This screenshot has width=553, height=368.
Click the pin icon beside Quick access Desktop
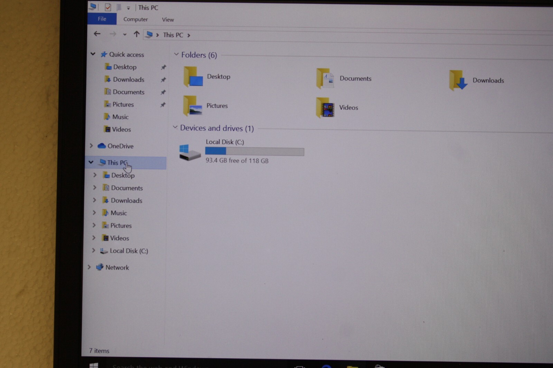click(x=163, y=67)
